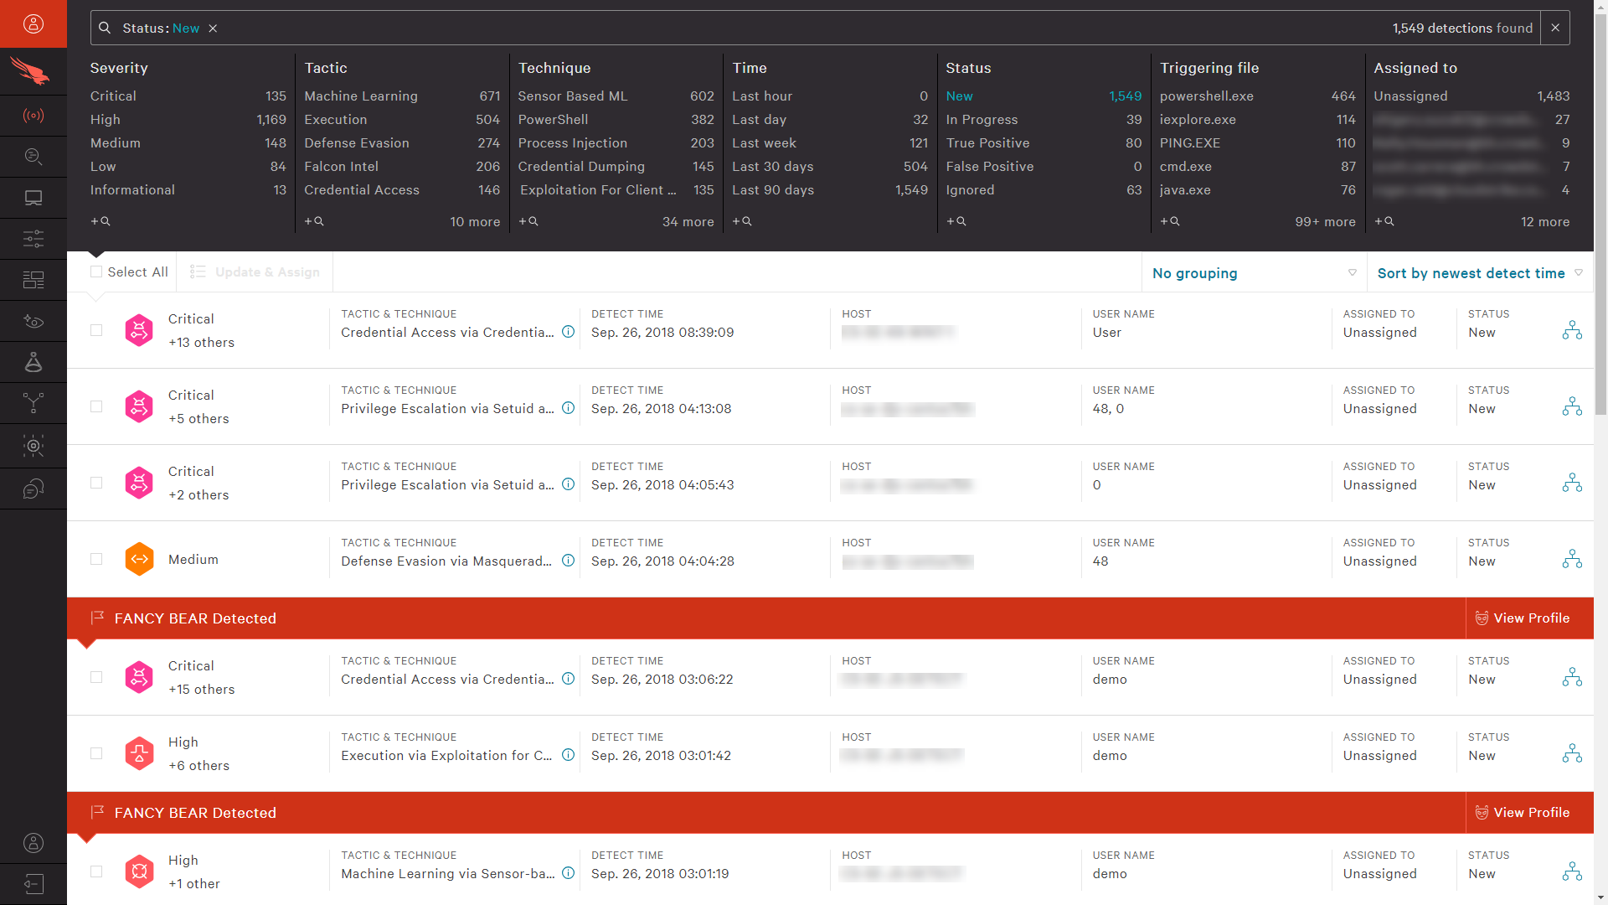Screen dimensions: 1608x905
Task: Open the Hosts monitor sidebar icon
Action: click(33, 198)
